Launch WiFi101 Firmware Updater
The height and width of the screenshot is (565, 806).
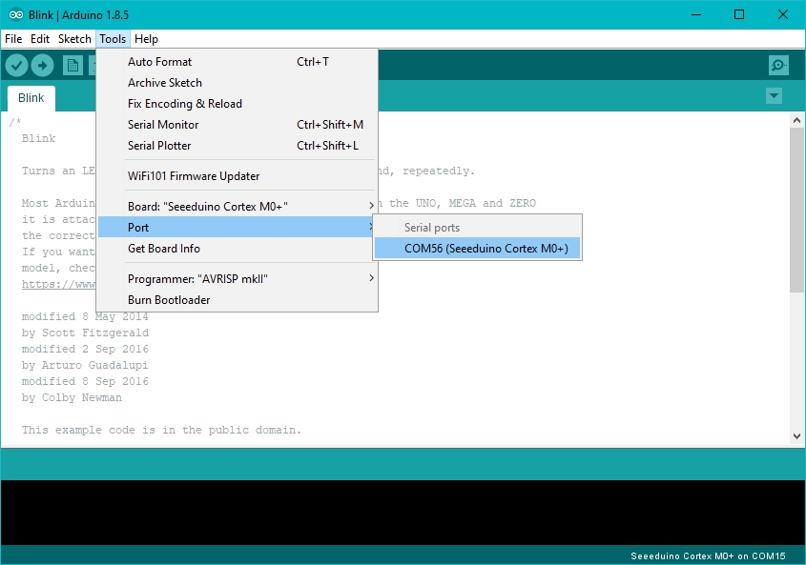[x=194, y=176]
